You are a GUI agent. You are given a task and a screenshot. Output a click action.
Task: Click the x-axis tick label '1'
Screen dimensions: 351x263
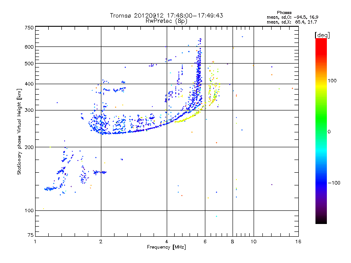point(35,242)
